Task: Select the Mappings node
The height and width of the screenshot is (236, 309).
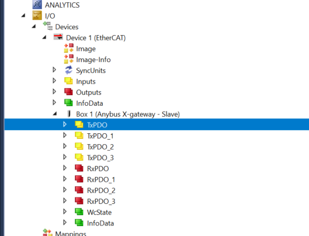Action: (71, 233)
